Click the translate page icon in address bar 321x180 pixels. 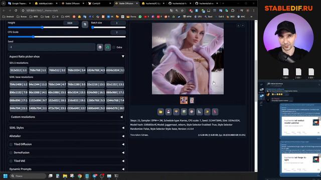[x=172, y=10]
